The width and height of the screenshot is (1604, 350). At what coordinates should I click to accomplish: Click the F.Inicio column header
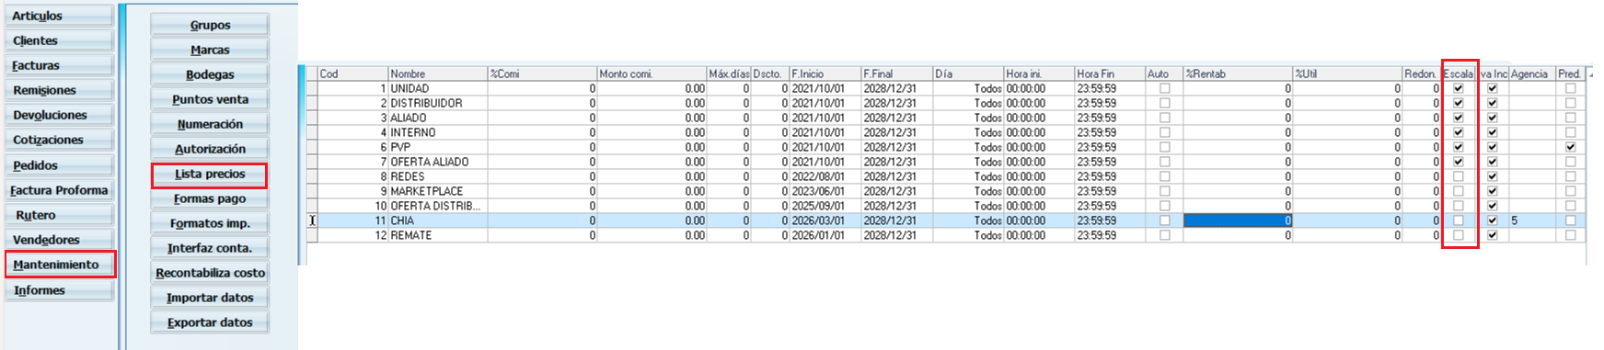(825, 73)
